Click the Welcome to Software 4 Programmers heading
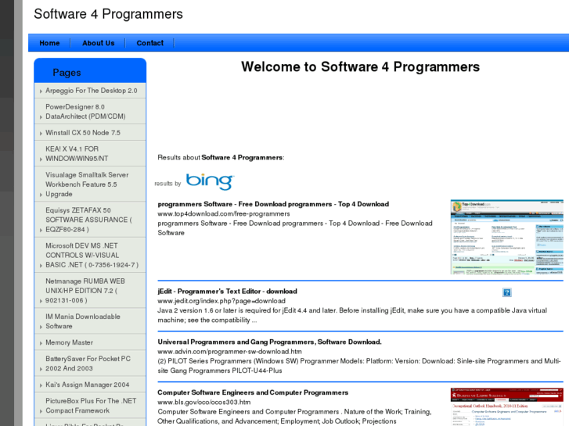Image resolution: width=569 pixels, height=426 pixels. pos(360,66)
